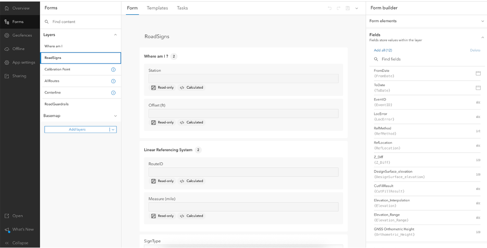Click the calendar icon beside the FromDate field
Screen dimensions: 487x248
pyautogui.click(x=478, y=73)
